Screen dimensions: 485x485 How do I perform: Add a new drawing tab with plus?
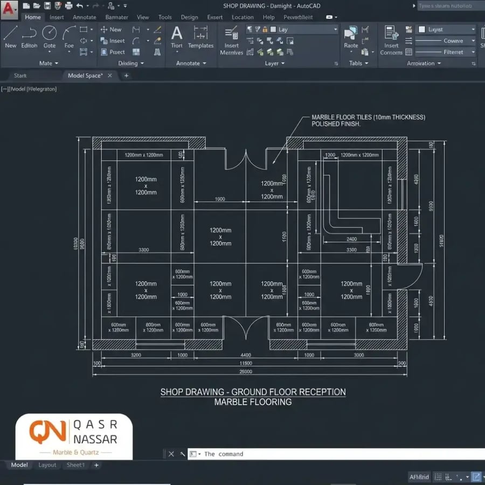126,75
